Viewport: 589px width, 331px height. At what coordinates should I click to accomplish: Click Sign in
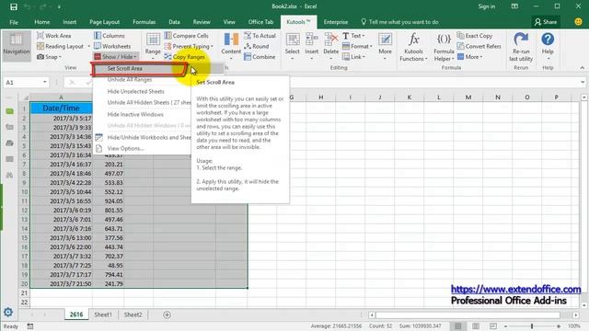point(487,6)
